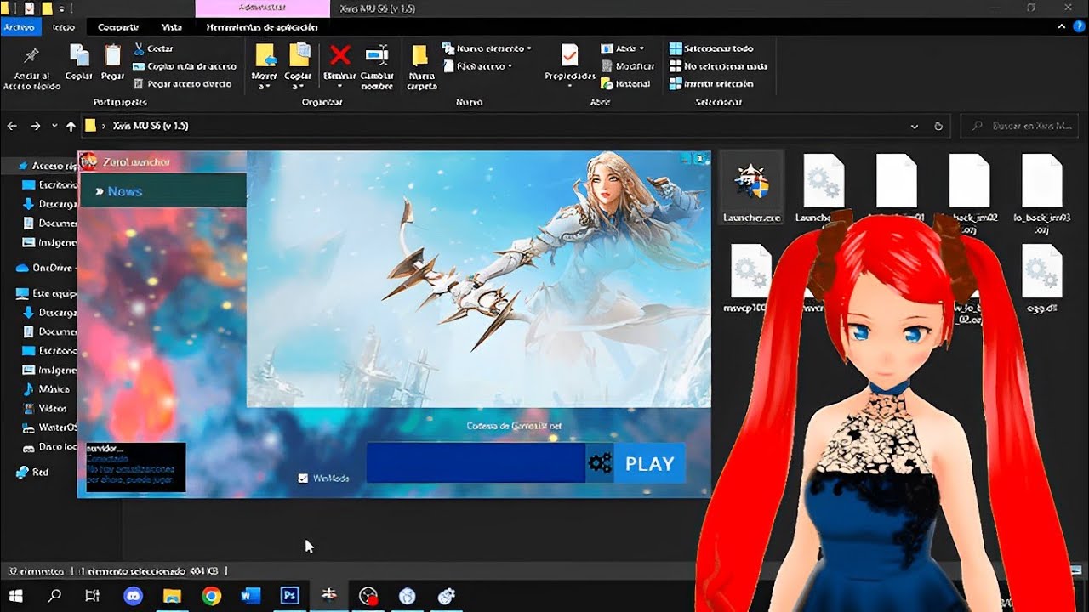
Task: Open the Archivo tab
Action: (18, 27)
